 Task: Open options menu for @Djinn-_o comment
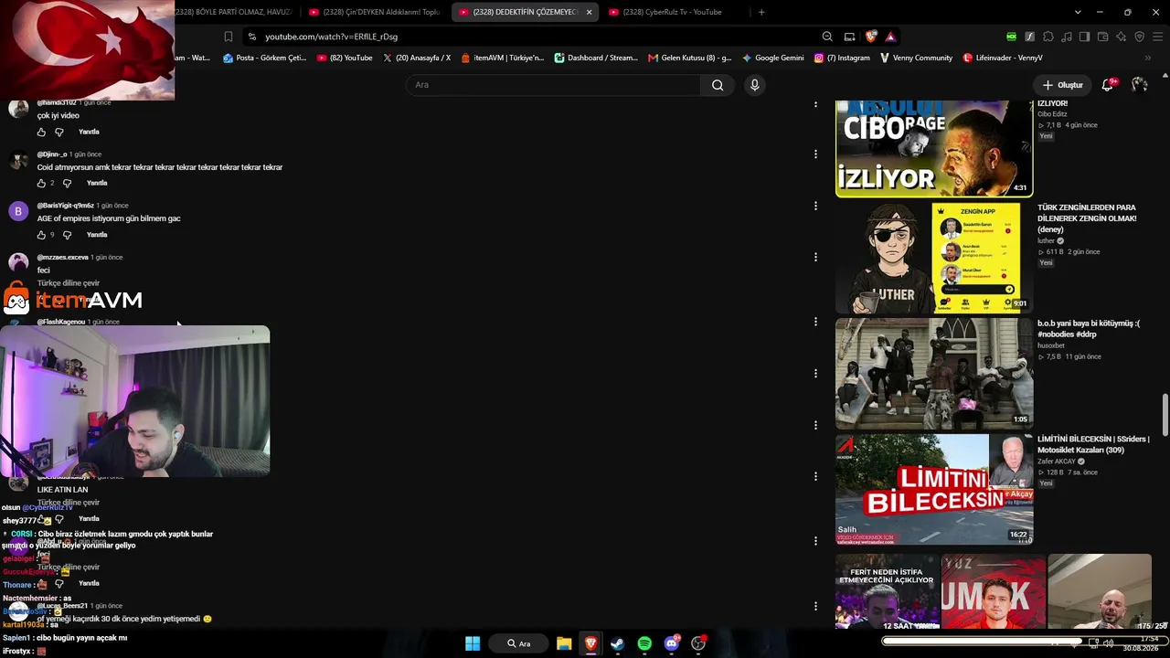click(x=815, y=154)
